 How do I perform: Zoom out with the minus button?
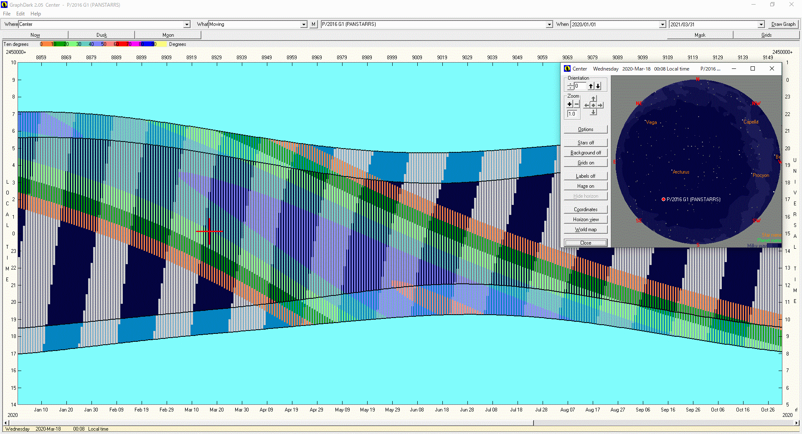[576, 104]
